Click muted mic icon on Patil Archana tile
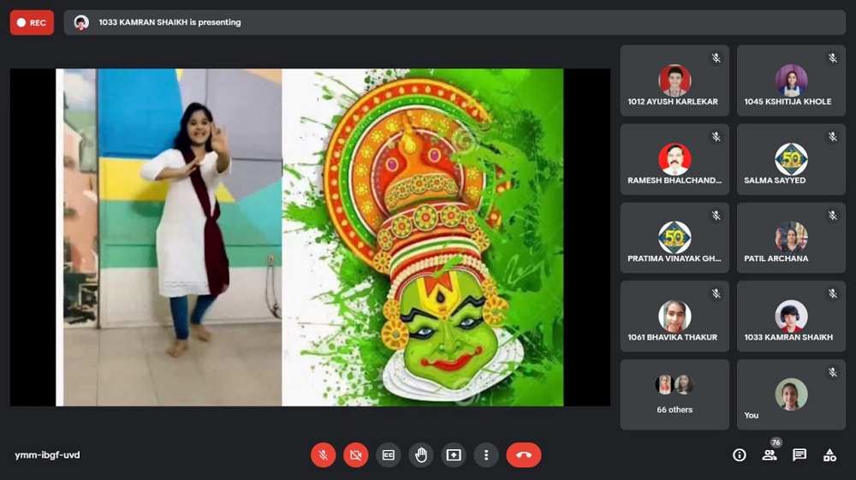 coord(832,215)
